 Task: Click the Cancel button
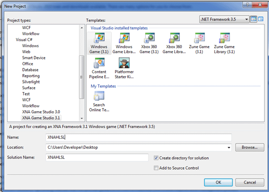(x=250, y=182)
